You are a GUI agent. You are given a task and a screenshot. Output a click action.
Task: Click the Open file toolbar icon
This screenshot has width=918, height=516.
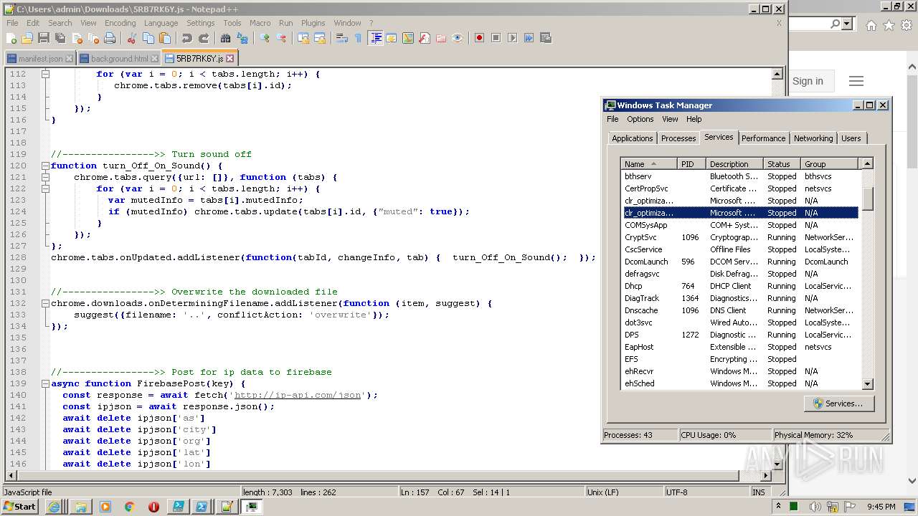point(27,38)
